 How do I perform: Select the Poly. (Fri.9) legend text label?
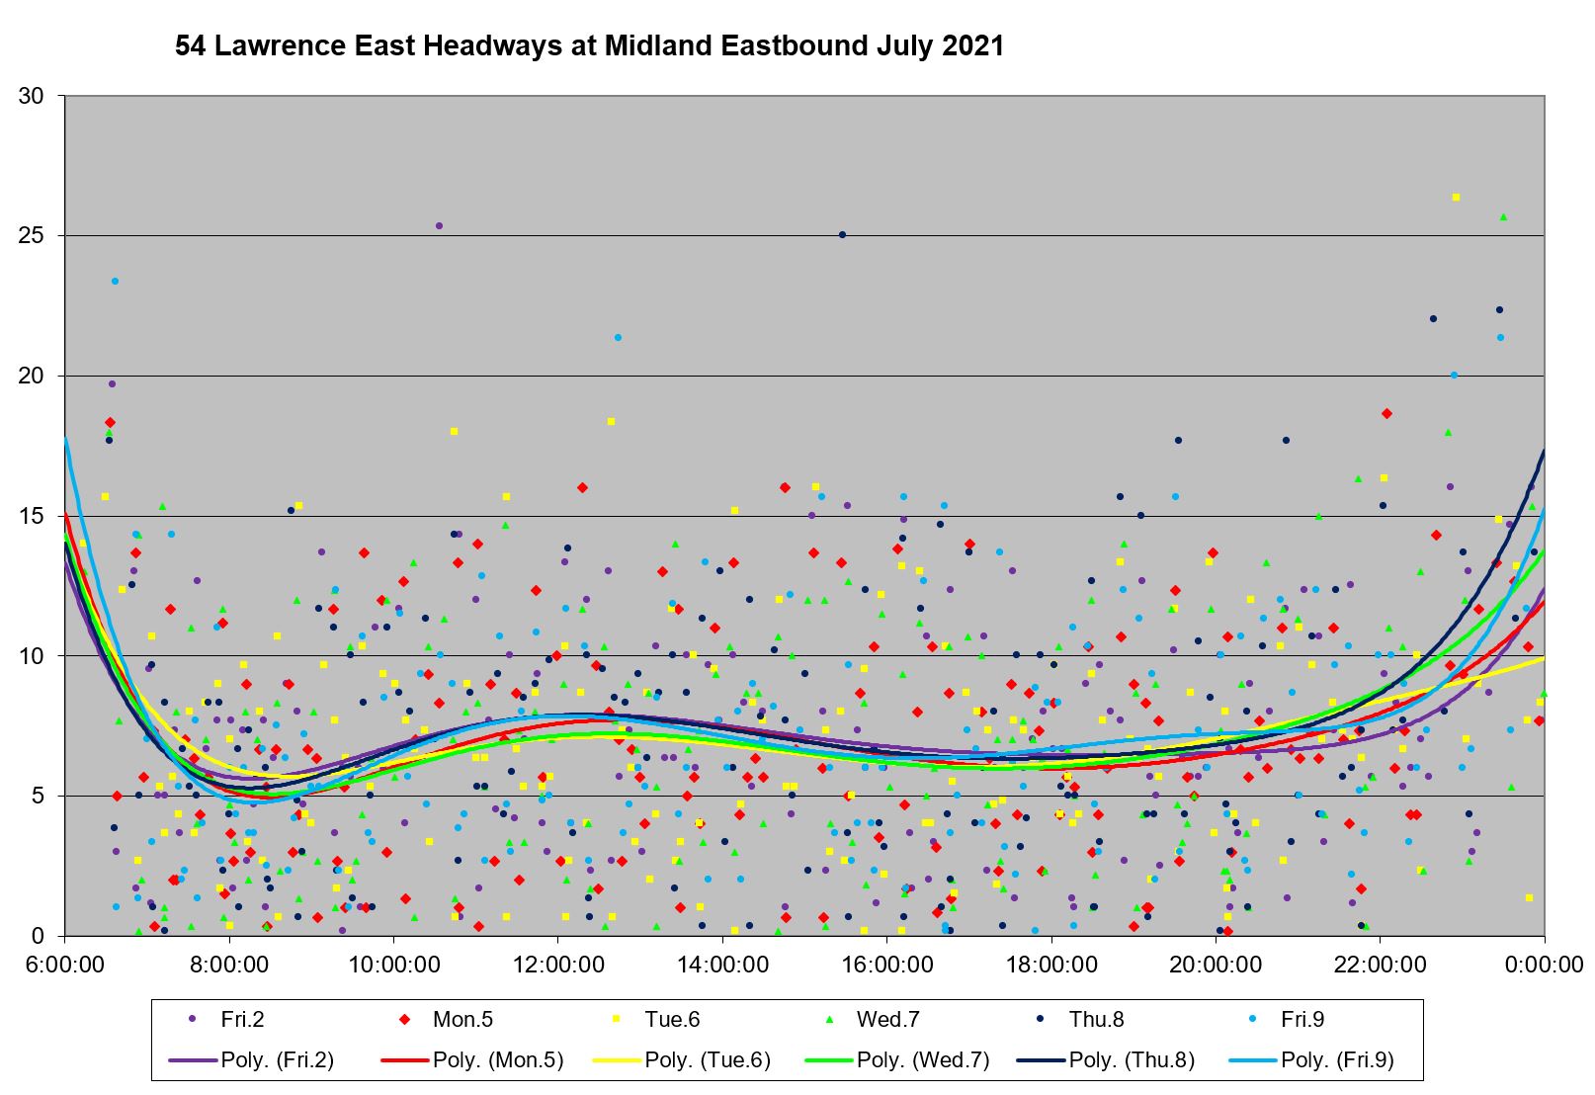[1337, 1060]
